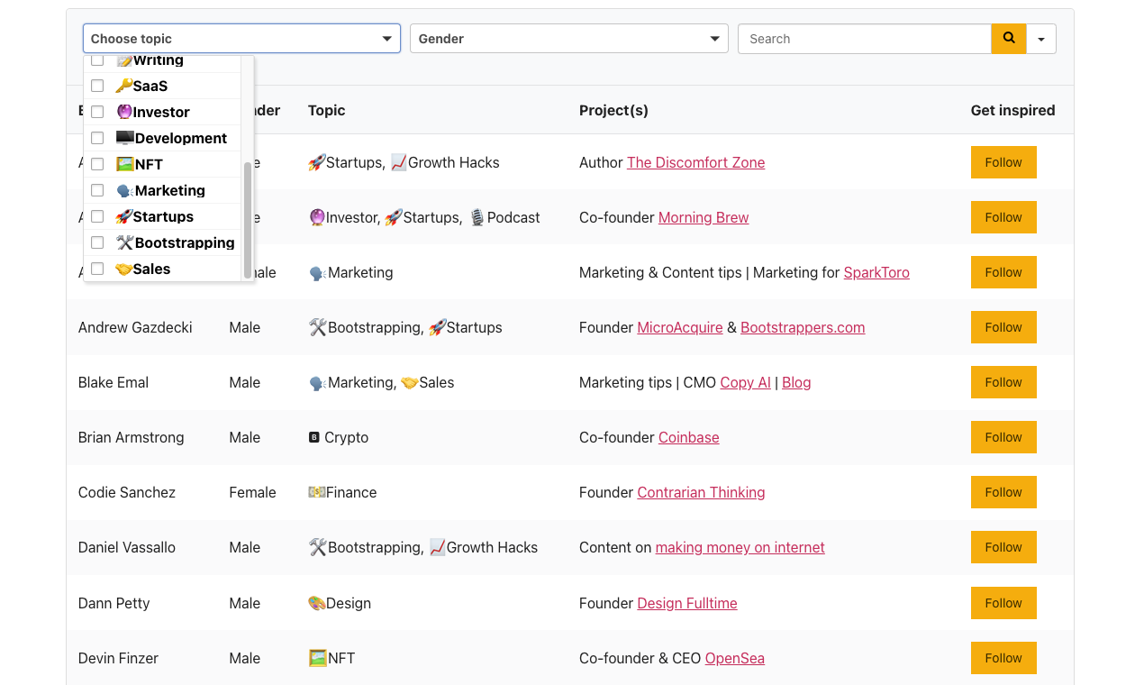Viewport: 1144px width, 685px height.
Task: Click the Design palette icon in Dann Petty row
Action: point(317,603)
